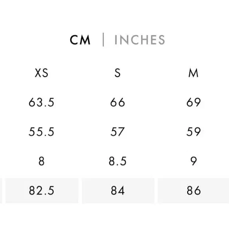Click the 9 value in M column
Viewport: 229px width, 229px height.
click(x=193, y=161)
